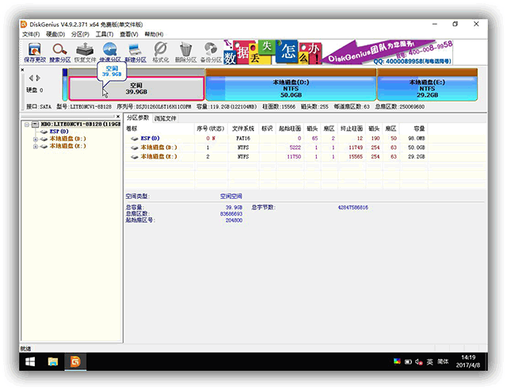Viewport: 507px width, 390px height.
Task: Click 空闲空间 space type value
Action: (x=231, y=197)
